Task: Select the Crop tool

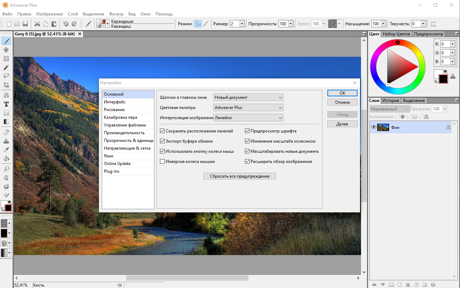Action: [x=6, y=85]
